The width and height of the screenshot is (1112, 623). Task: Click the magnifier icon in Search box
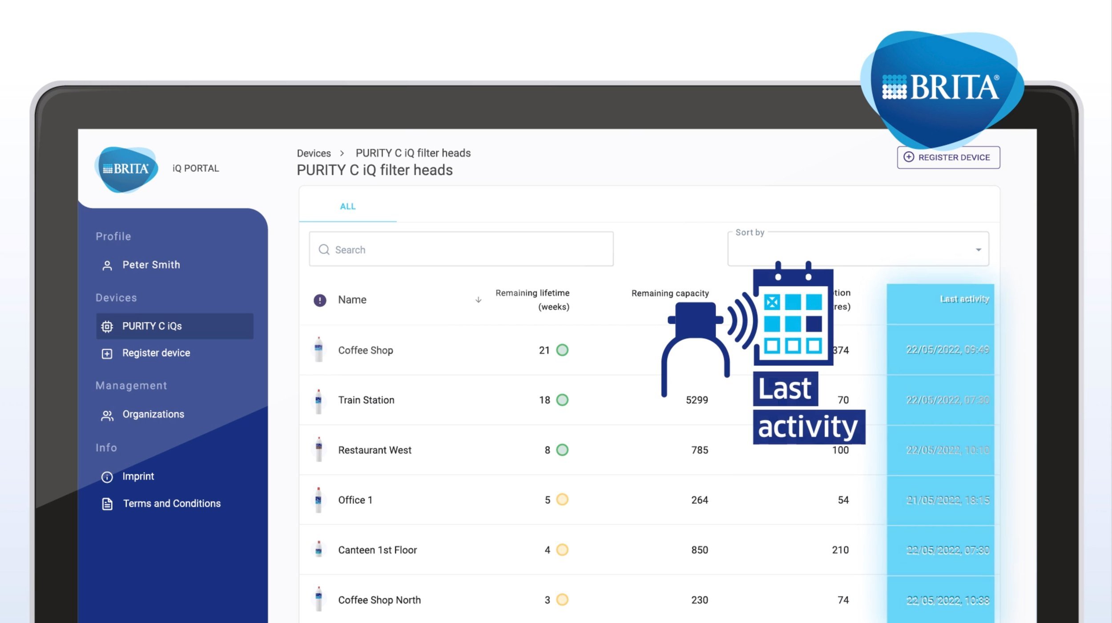tap(324, 250)
